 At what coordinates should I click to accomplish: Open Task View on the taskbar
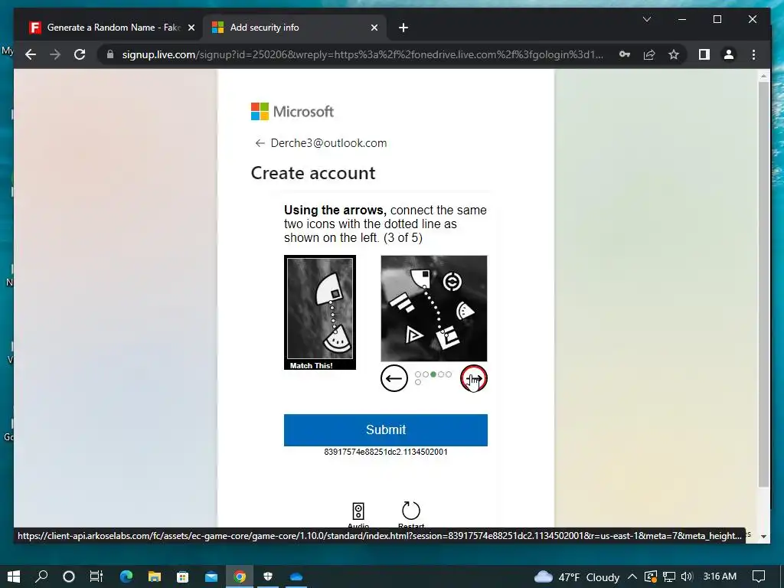click(96, 577)
